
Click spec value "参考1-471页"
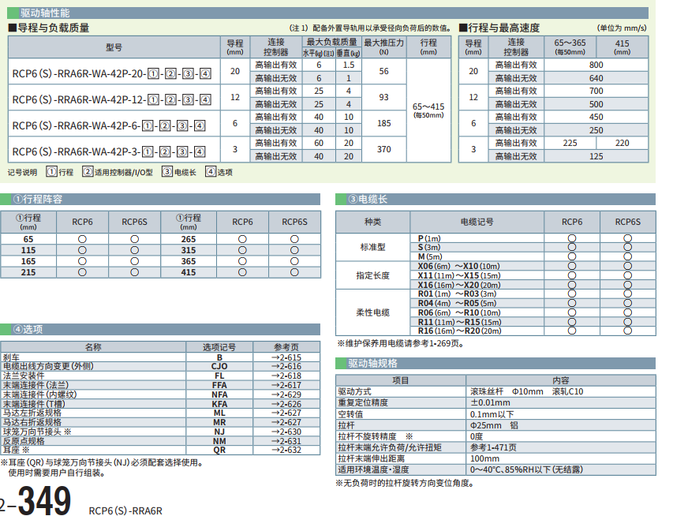click(x=493, y=447)
